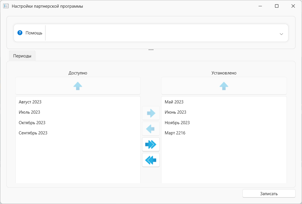The width and height of the screenshot is (302, 204).
Task: Move all periods left with double arrow
Action: tap(151, 160)
